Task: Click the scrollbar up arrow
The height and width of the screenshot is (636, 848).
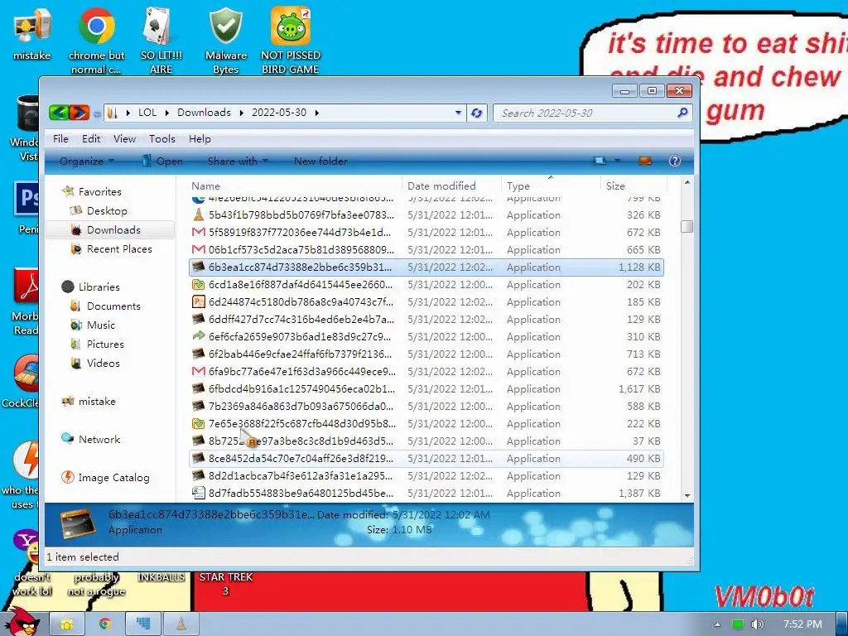Action: (687, 183)
